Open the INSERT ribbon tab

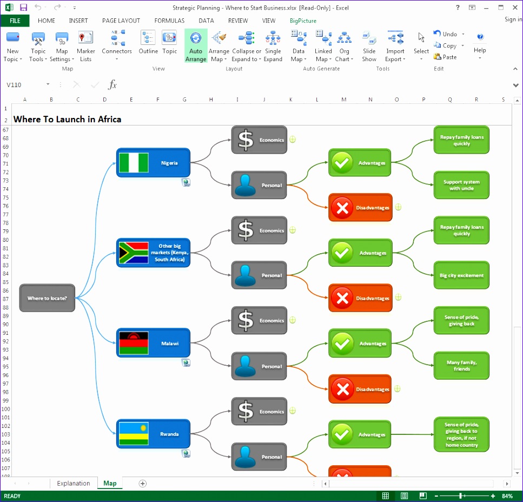(x=78, y=21)
